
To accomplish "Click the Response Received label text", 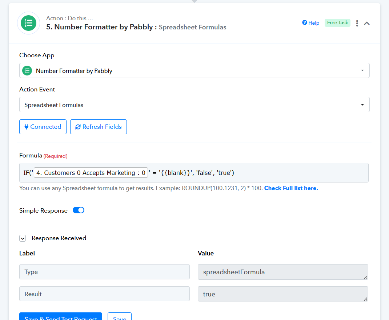I will tap(59, 238).
